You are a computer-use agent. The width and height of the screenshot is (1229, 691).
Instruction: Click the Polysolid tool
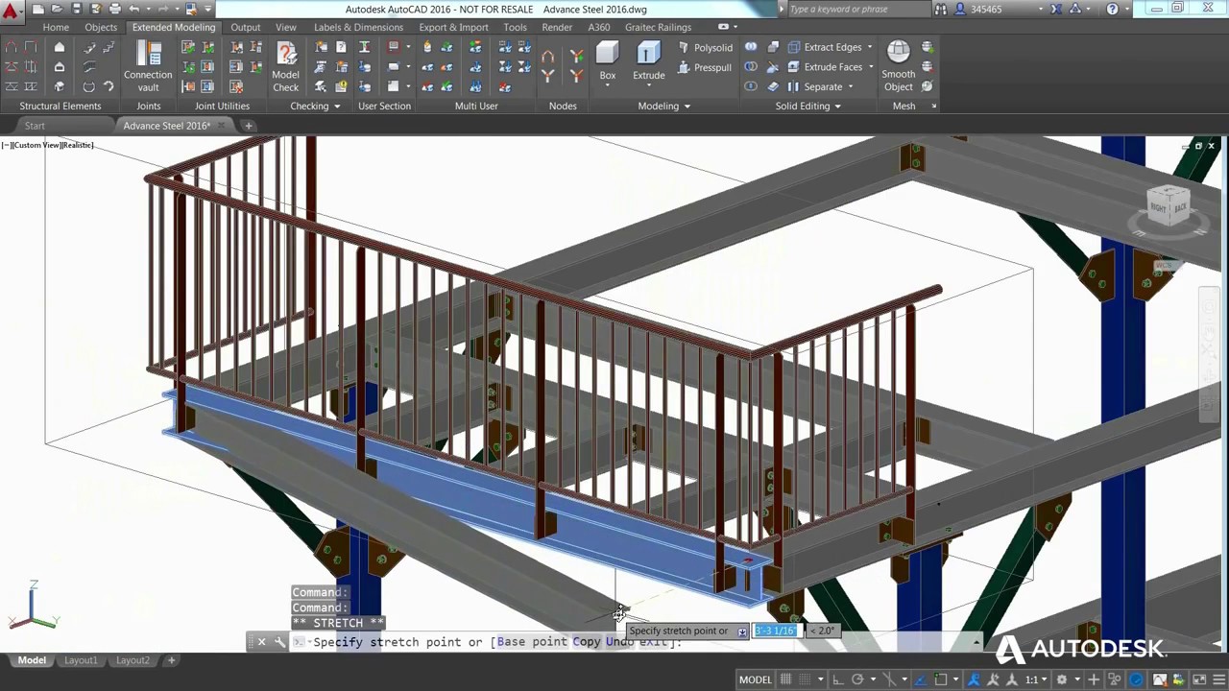pos(704,47)
